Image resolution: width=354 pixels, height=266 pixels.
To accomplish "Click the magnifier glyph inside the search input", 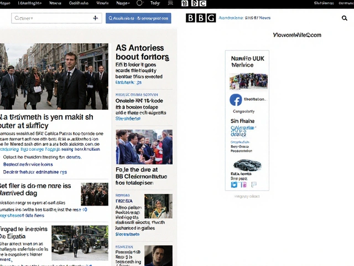I will (x=17, y=18).
